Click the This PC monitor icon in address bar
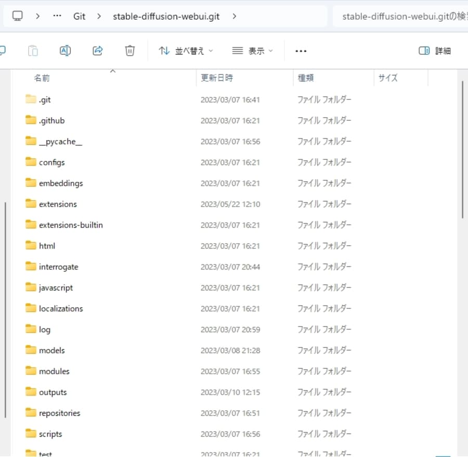The image size is (468, 457). point(17,16)
